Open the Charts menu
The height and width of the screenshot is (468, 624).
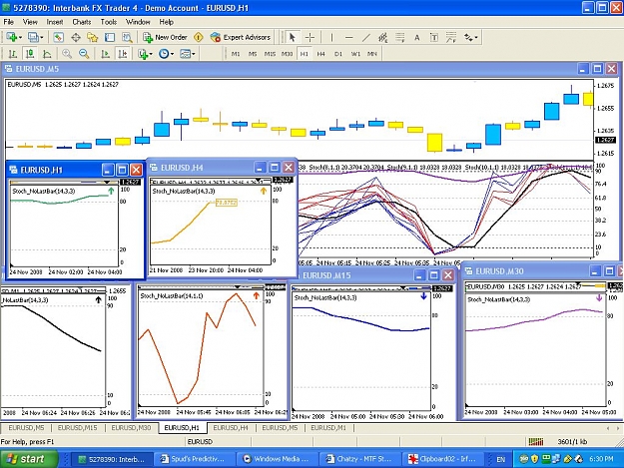81,22
